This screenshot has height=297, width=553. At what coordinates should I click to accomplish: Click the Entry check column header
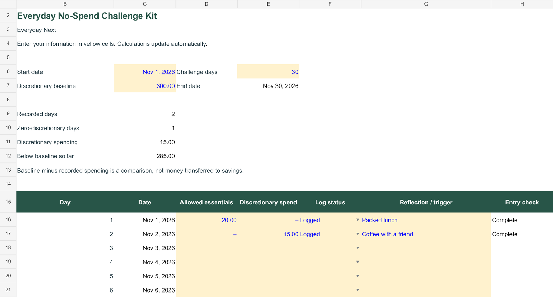coord(522,202)
